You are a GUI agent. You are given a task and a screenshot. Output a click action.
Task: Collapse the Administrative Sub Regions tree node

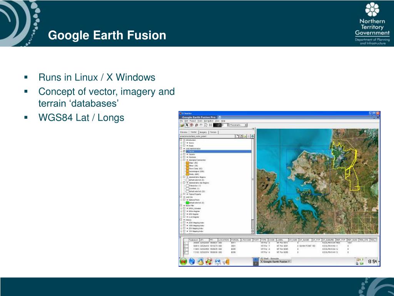tap(181, 183)
